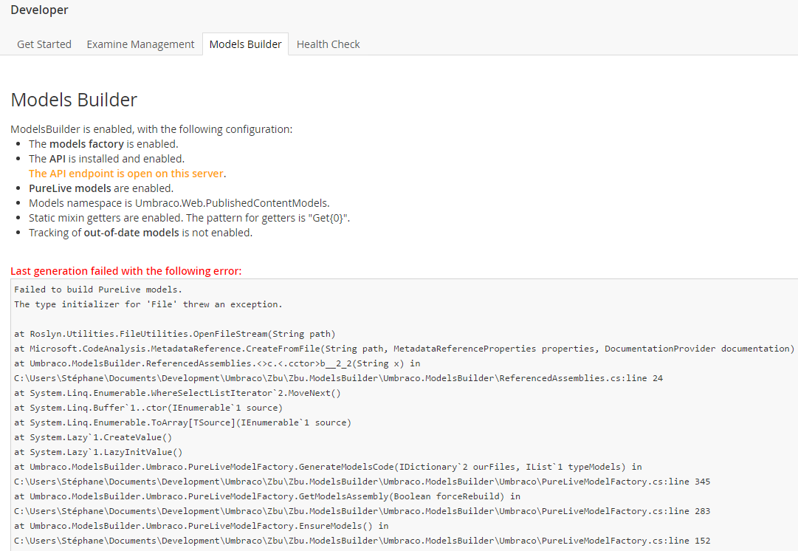Click red 'Last generation failed' message
Viewport: 798px width, 551px height.
pyautogui.click(x=126, y=271)
